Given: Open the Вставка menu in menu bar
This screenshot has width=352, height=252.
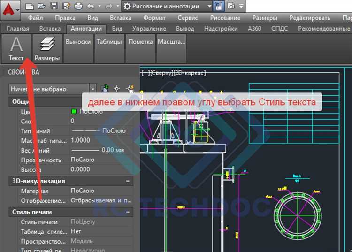Looking at the screenshot, I should 121,18.
